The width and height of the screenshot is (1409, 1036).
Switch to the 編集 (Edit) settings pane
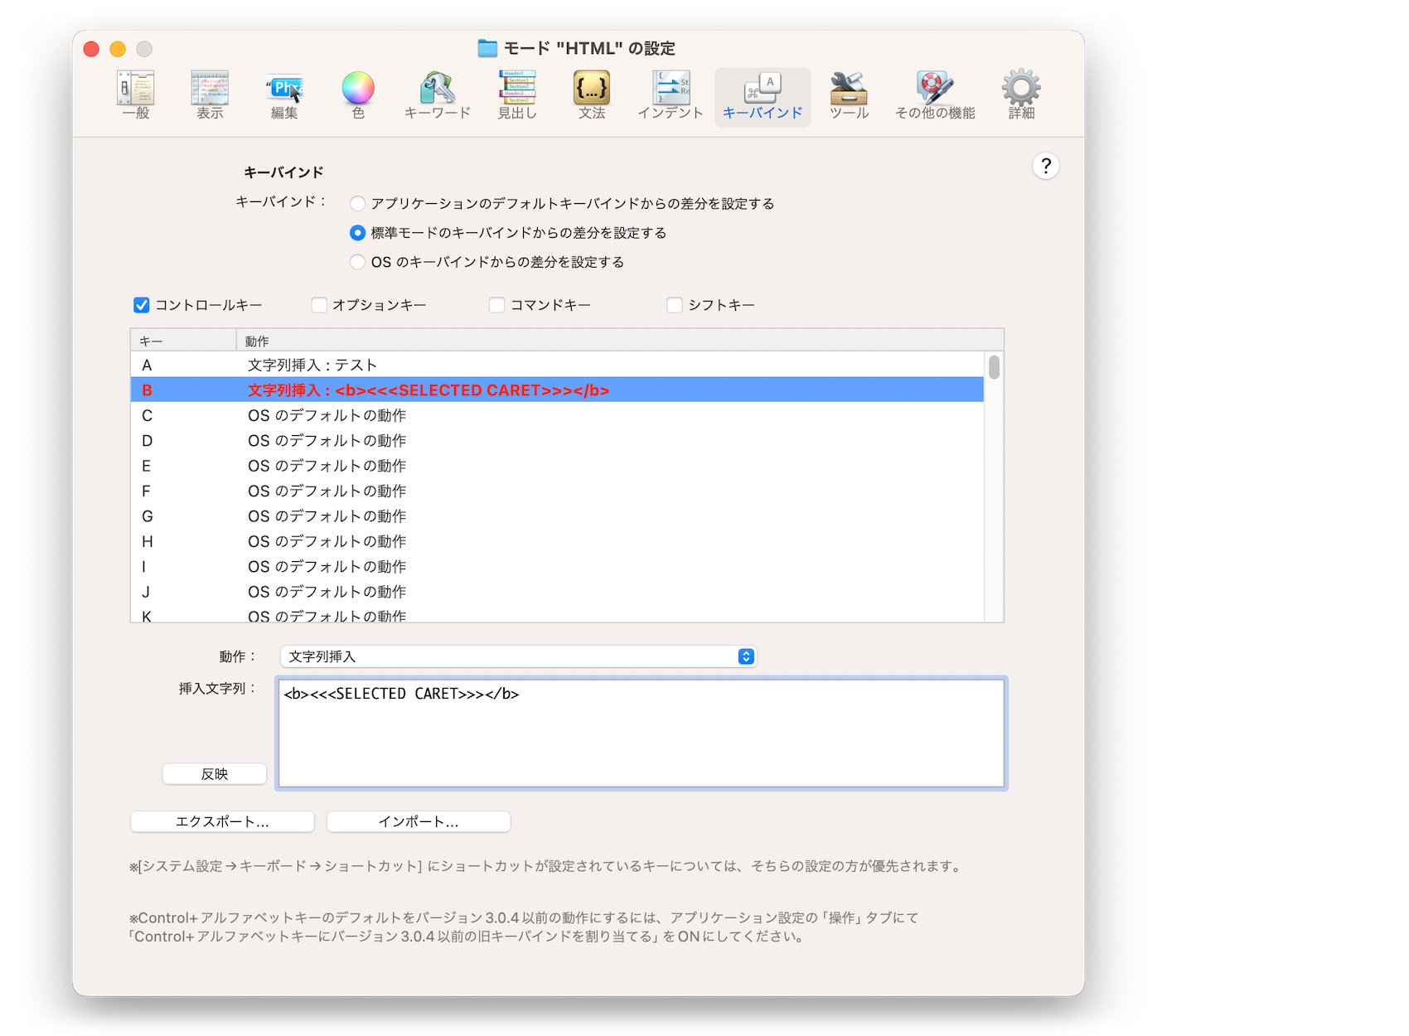coord(284,95)
